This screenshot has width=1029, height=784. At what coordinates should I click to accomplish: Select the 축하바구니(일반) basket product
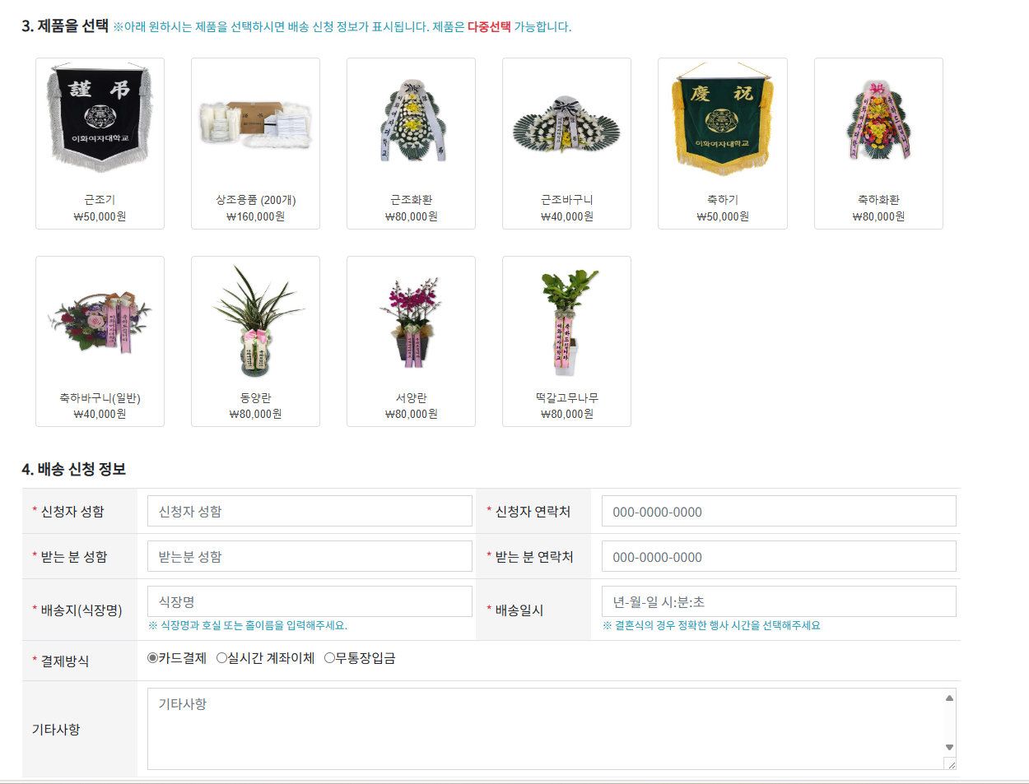point(100,341)
